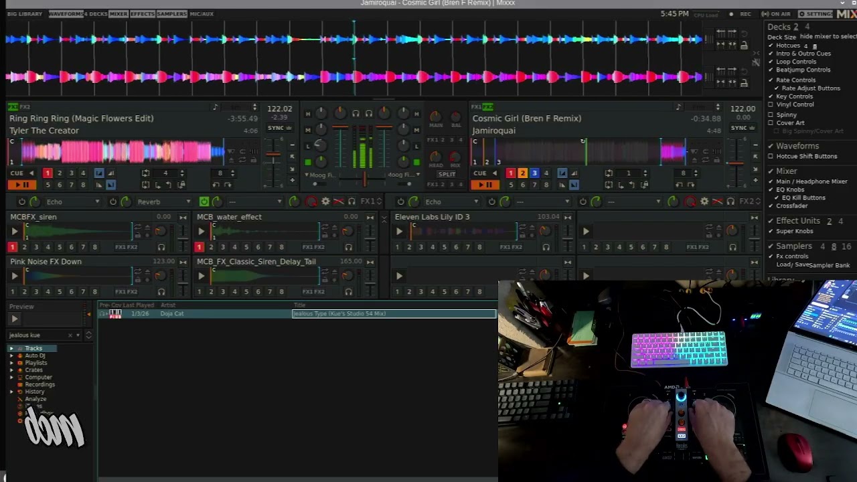The height and width of the screenshot is (482, 857).
Task: Click the Cosmic Girl deck rate slider
Action: (735, 163)
